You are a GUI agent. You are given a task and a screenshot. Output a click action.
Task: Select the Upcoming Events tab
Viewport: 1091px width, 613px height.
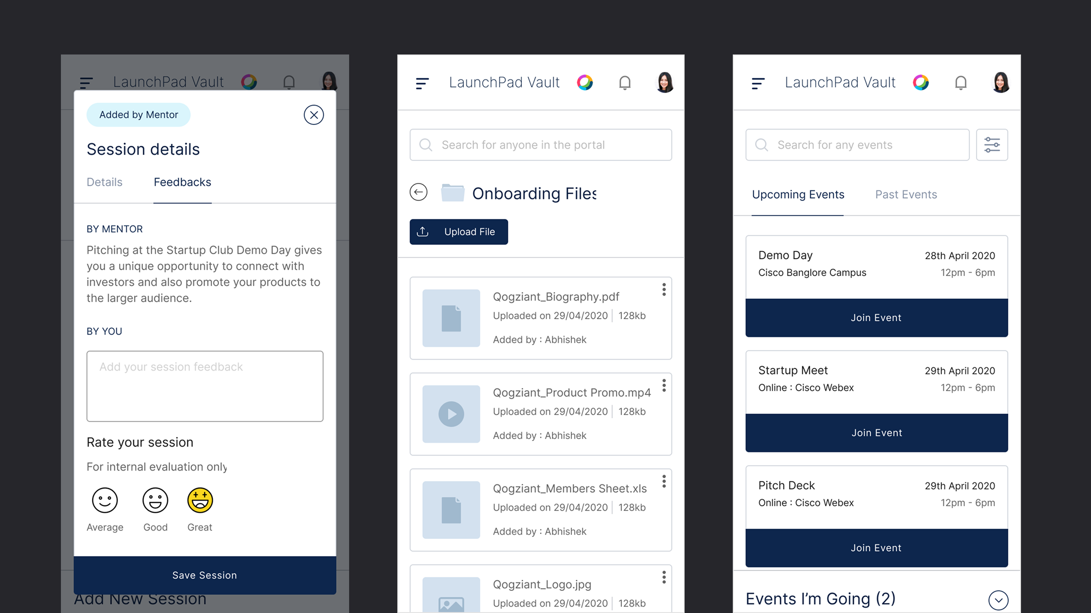[798, 195]
